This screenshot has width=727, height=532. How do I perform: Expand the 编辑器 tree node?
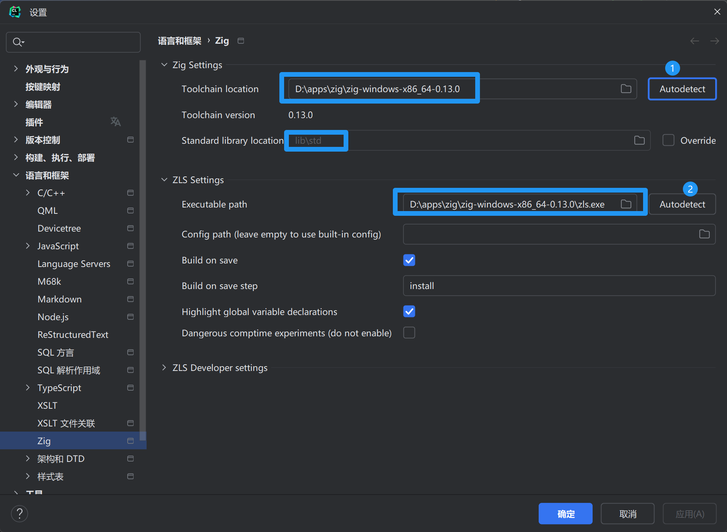[x=16, y=104]
